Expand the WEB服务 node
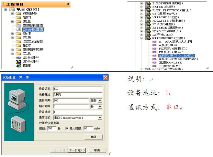The width and height of the screenshot is (213, 157). click(12, 13)
